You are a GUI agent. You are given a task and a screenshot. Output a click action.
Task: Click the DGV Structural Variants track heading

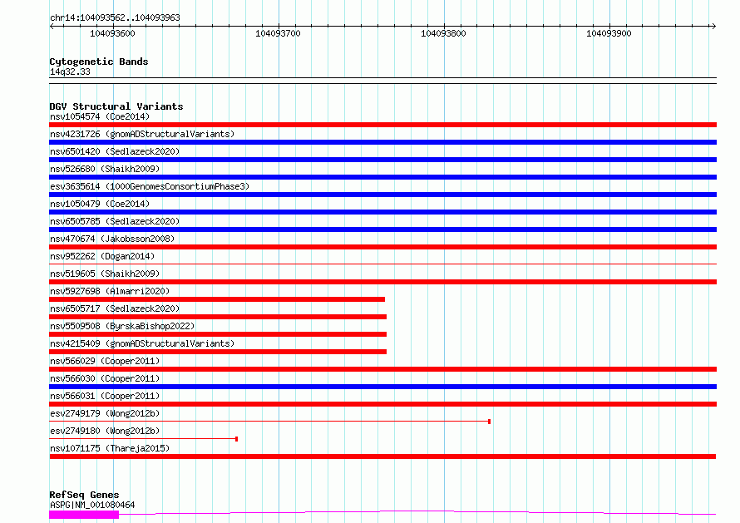[x=116, y=106]
